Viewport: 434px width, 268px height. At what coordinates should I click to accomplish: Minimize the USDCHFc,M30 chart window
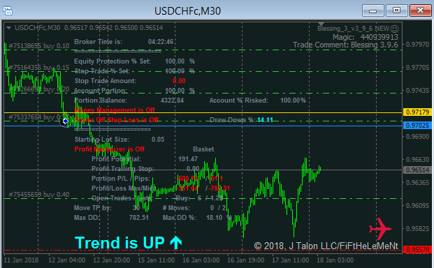[372, 10]
